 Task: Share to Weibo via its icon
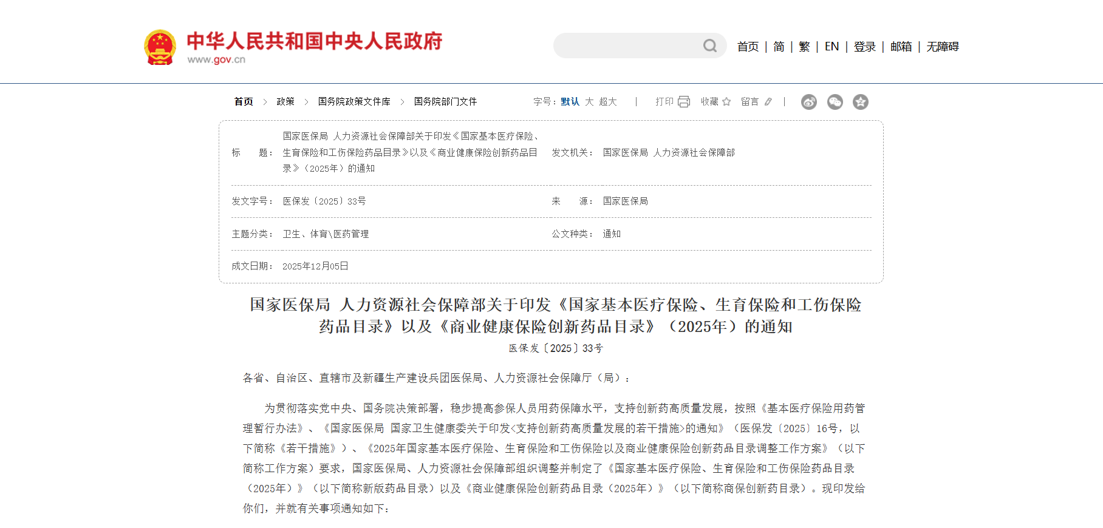tap(809, 102)
